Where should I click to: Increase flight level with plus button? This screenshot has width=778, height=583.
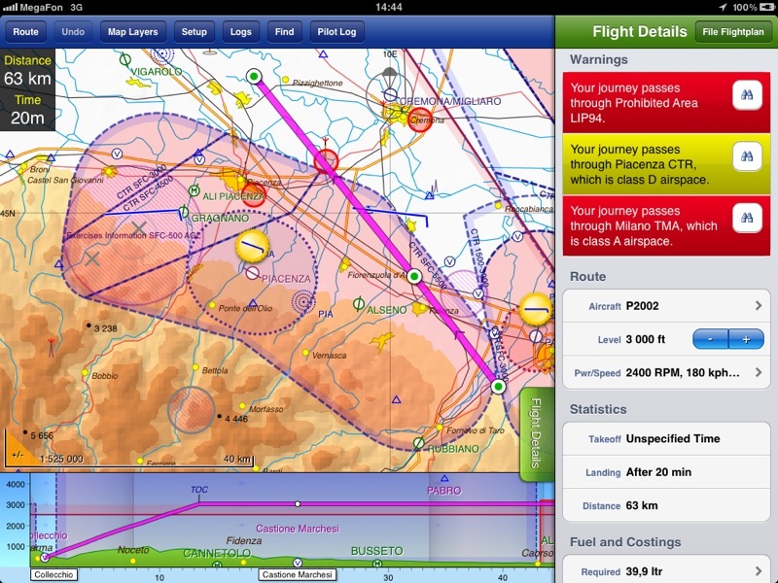(746, 339)
